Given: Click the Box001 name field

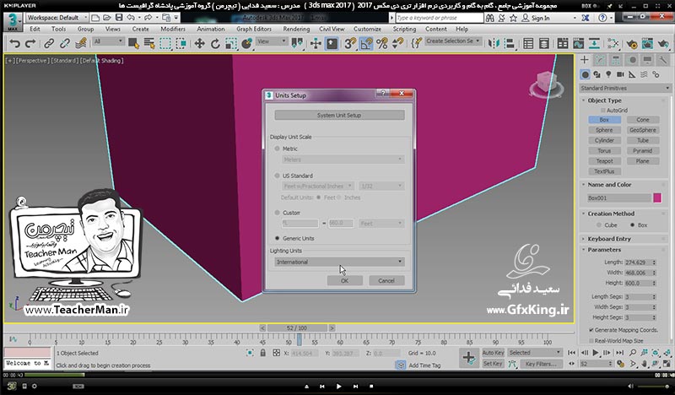Looking at the screenshot, I should 618,198.
